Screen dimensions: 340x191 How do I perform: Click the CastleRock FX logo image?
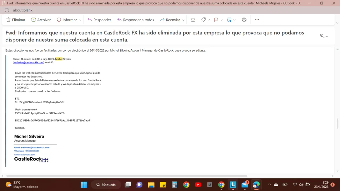(31, 159)
